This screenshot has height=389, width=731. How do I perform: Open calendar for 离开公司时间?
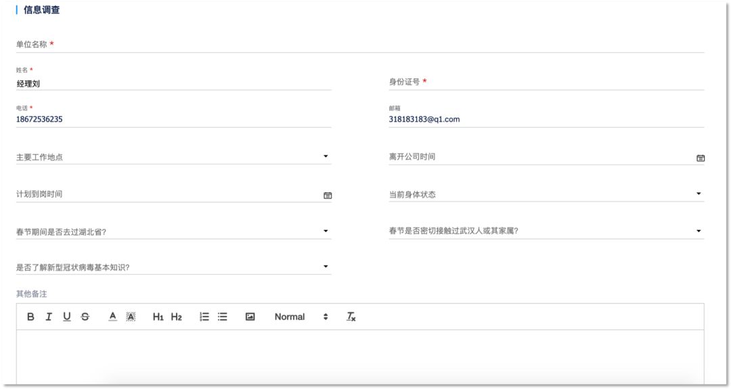click(x=700, y=158)
